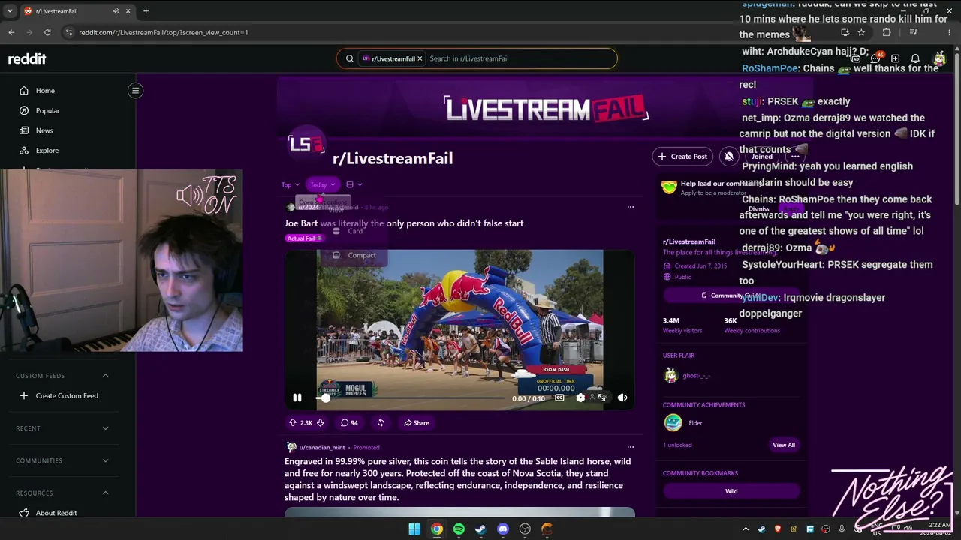This screenshot has width=961, height=540.
Task: Open the About Reddit link
Action: [x=48, y=513]
